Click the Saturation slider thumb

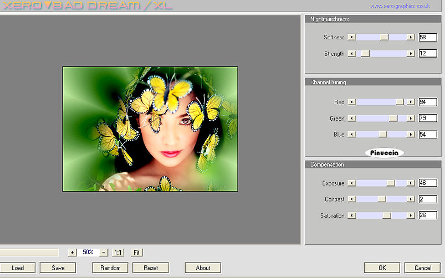coord(387,215)
